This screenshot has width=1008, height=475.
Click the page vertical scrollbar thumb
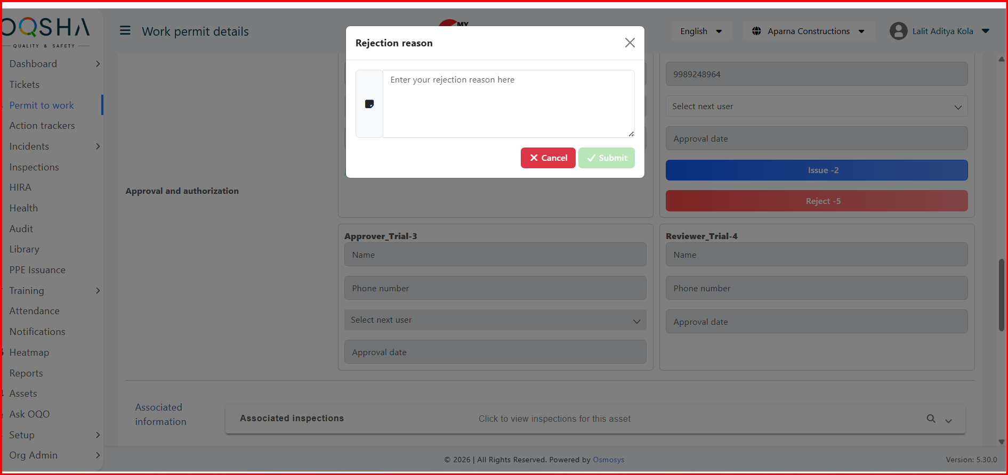1001,296
